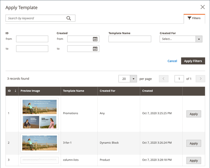Image resolution: width=210 pixels, height=168 pixels.
Task: Open the Created to calendar picker
Action: (x=95, y=49)
